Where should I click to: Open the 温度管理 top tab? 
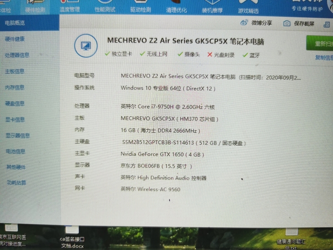pos(70,7)
